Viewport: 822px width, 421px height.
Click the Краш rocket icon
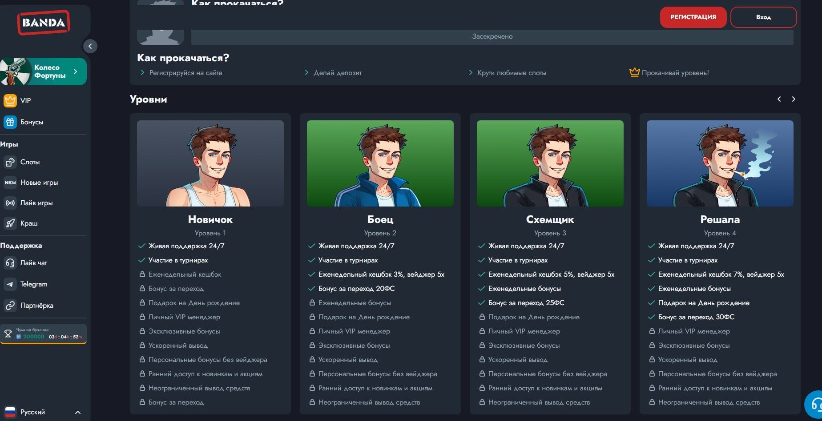10,223
